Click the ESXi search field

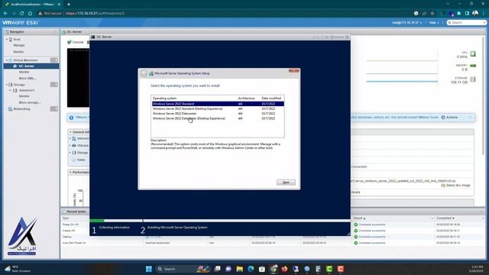(x=466, y=23)
